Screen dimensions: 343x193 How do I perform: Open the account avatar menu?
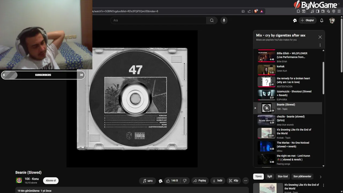332,20
